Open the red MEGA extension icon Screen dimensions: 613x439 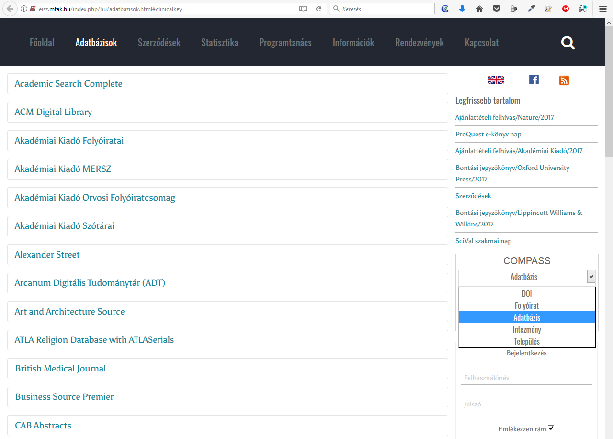[x=566, y=9]
